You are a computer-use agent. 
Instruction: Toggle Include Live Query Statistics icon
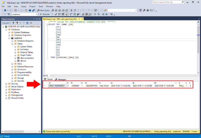point(75,14)
